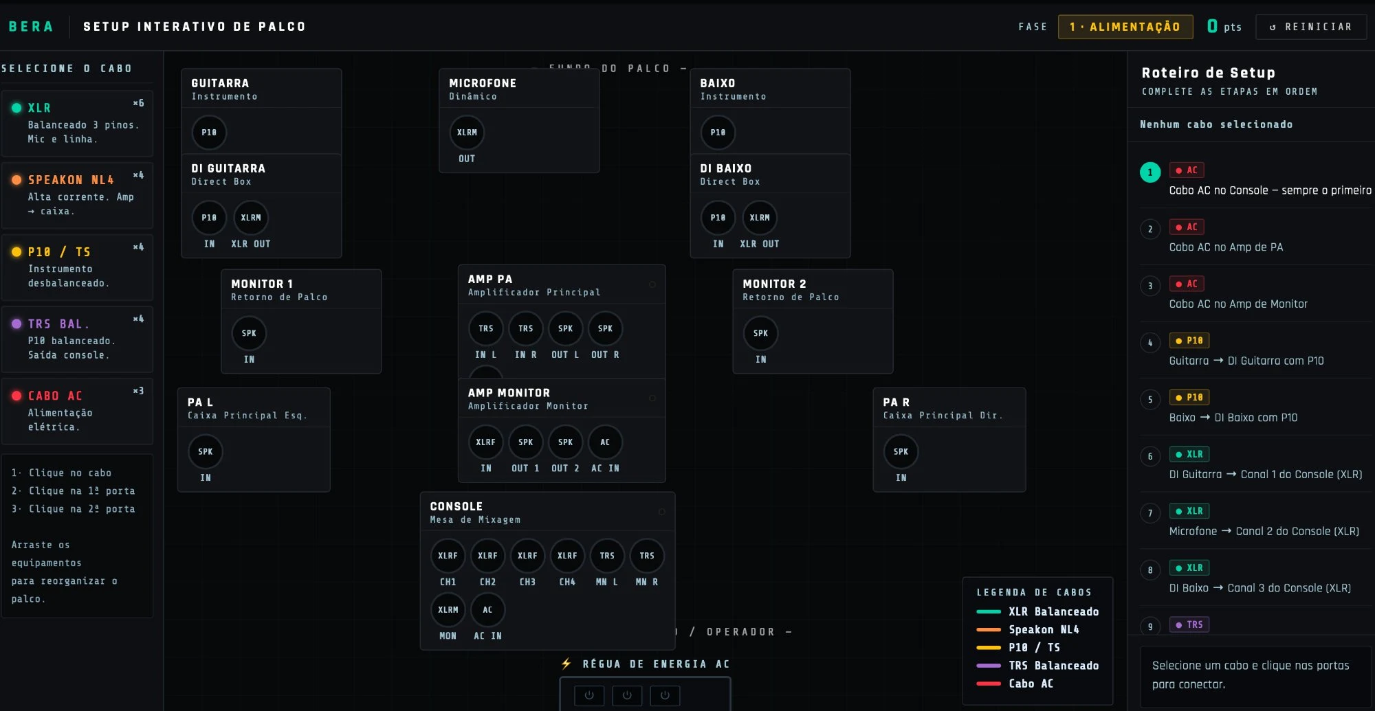Viewport: 1375px width, 711px height.
Task: Select the XLR OUT port on DI Guitarra
Action: coord(251,218)
